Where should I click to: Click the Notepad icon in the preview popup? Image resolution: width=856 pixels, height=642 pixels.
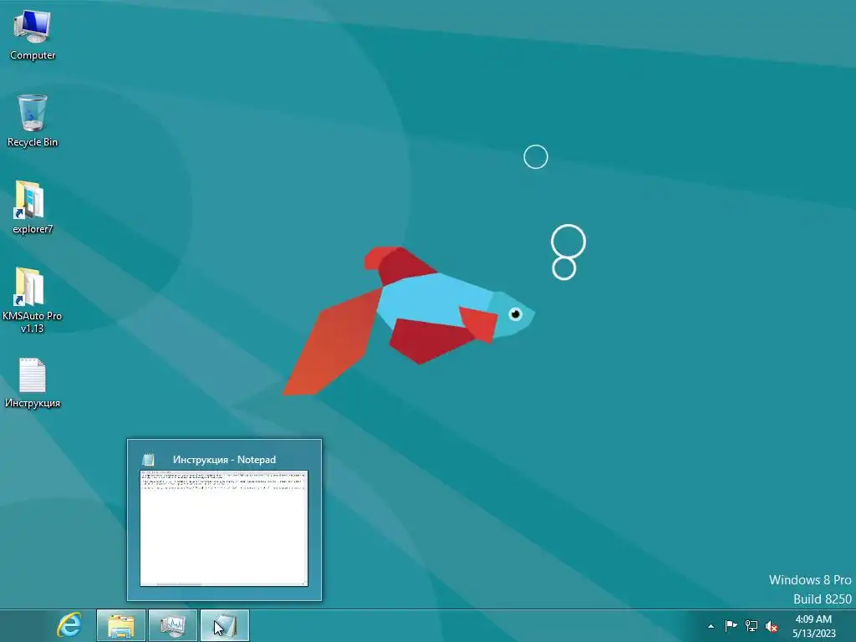(148, 460)
